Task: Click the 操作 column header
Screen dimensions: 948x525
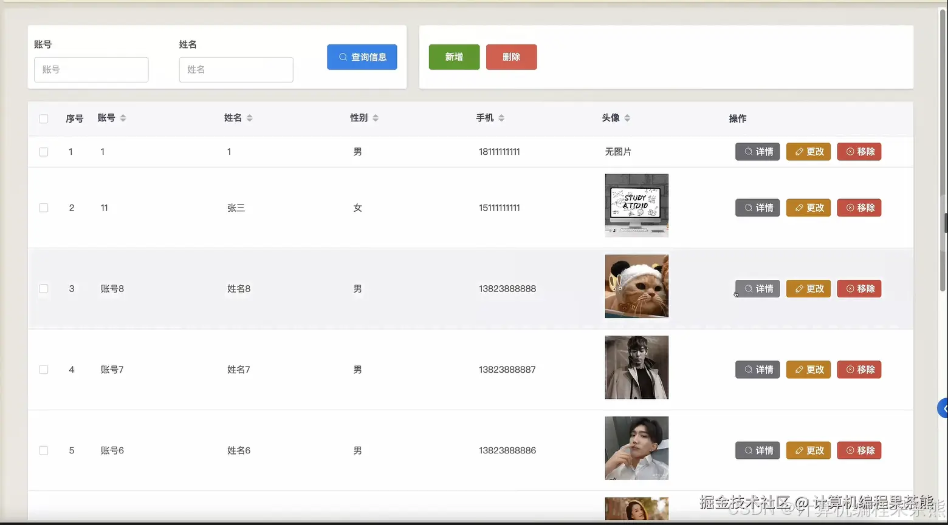Action: coord(737,118)
